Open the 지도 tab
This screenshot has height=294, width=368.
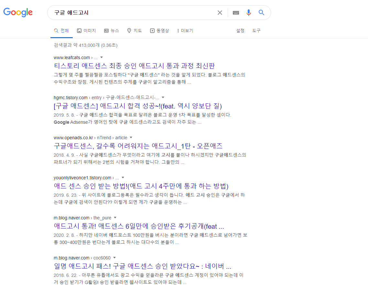pyautogui.click(x=135, y=31)
